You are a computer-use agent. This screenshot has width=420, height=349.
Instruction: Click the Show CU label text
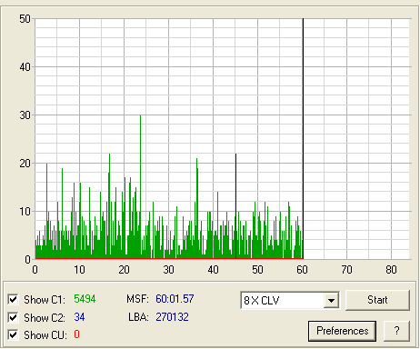click(x=45, y=335)
